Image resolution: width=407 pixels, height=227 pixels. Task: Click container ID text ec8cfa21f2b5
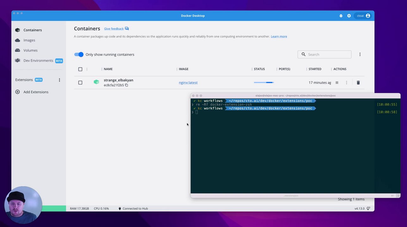(114, 85)
